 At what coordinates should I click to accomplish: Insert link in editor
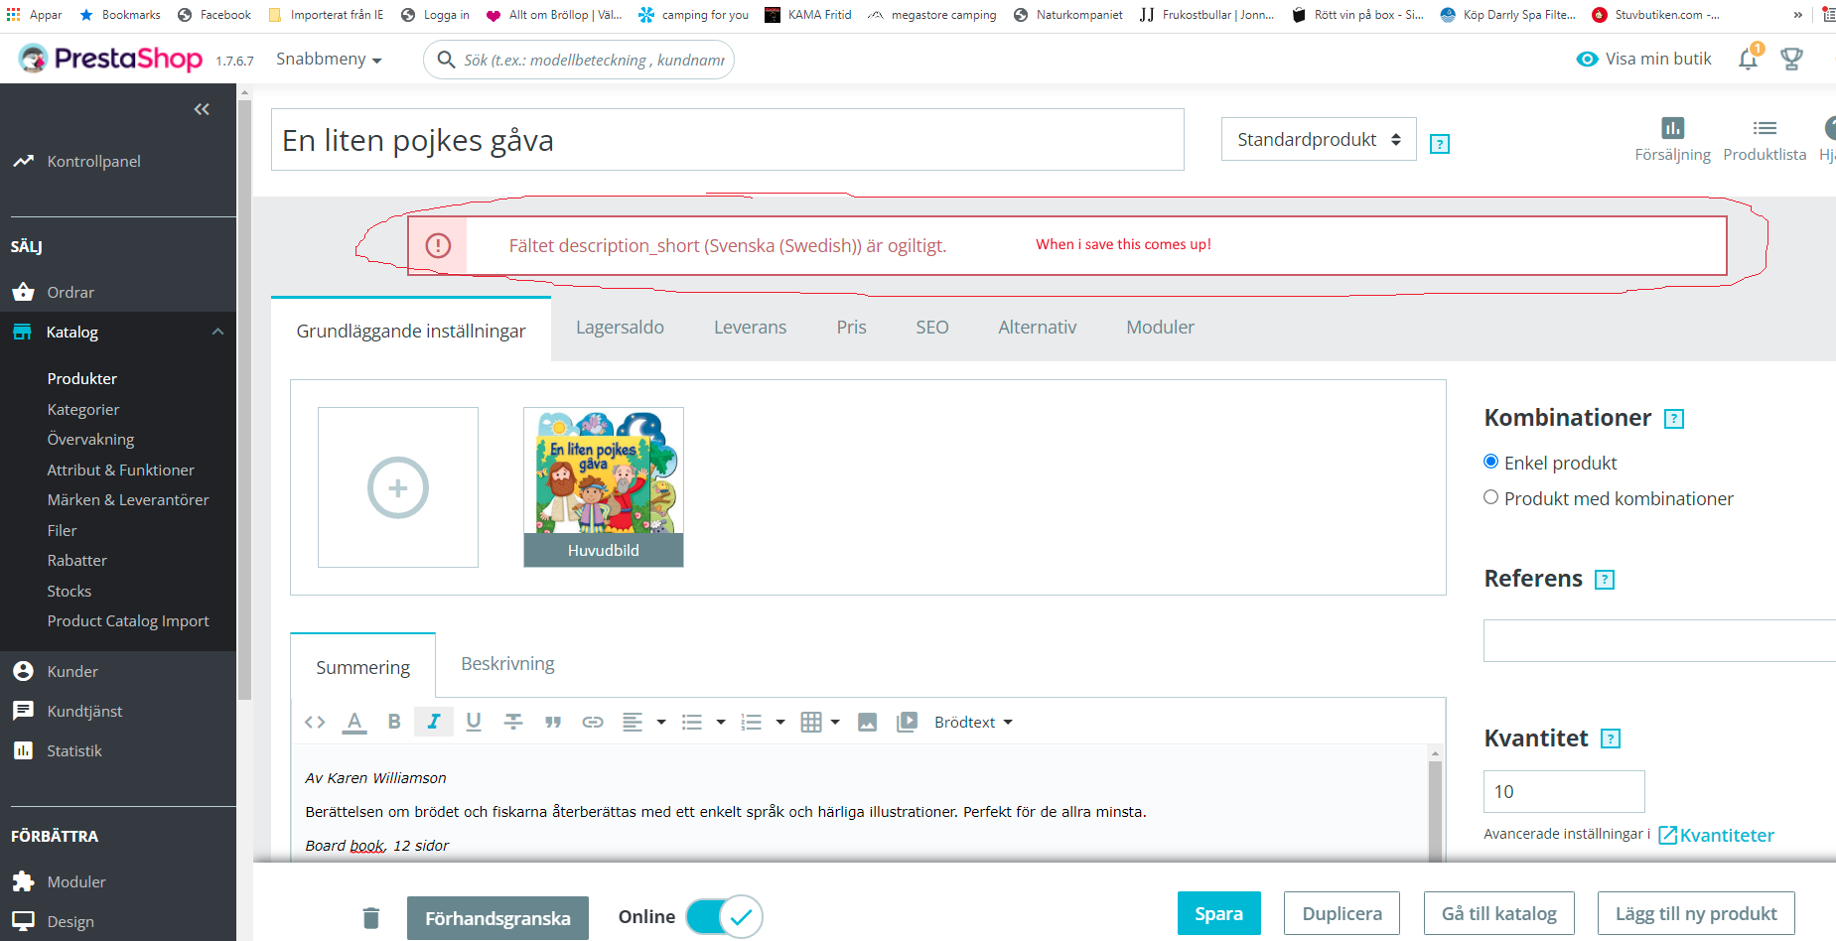(x=593, y=722)
